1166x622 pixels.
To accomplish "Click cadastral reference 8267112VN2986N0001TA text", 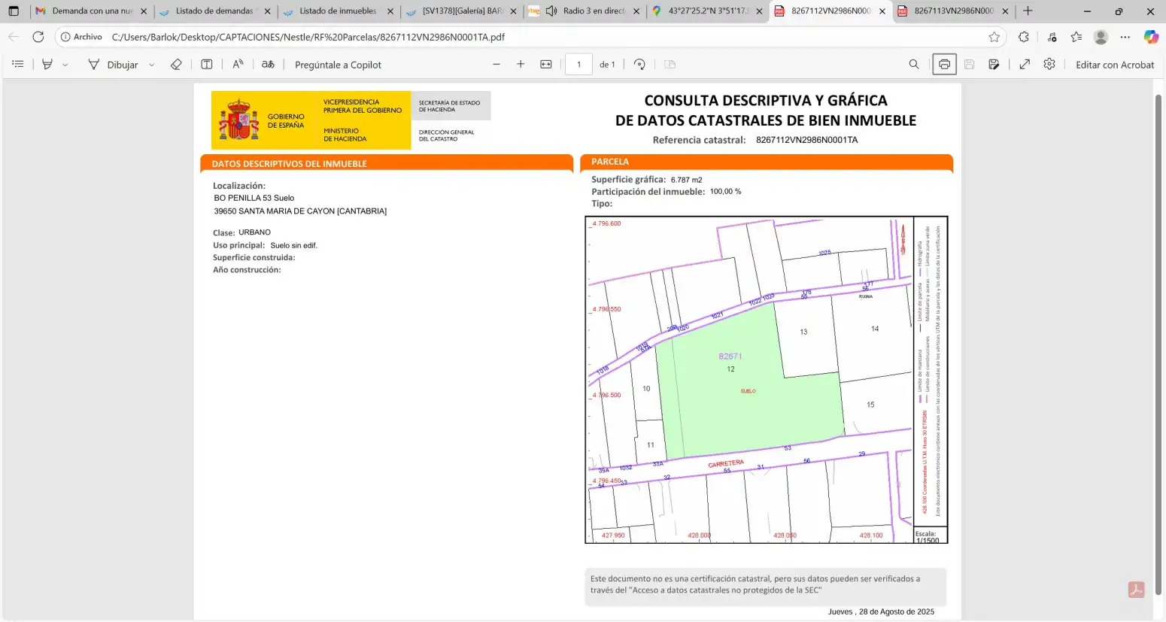I will (x=806, y=140).
